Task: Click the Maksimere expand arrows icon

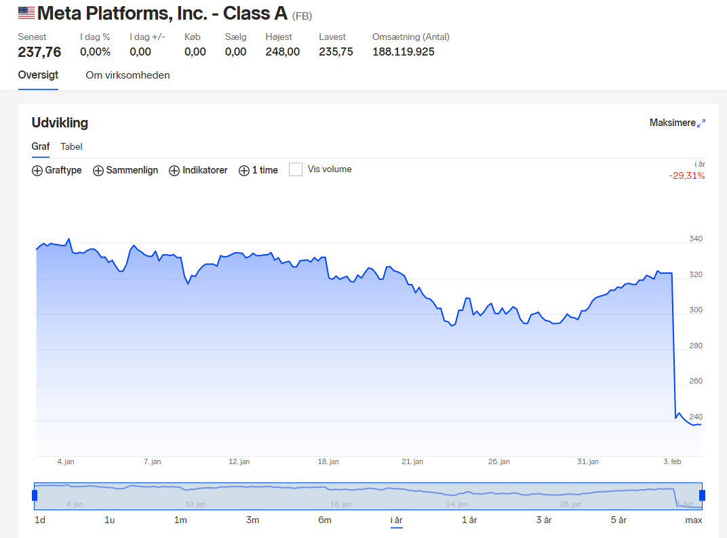Action: (x=701, y=123)
